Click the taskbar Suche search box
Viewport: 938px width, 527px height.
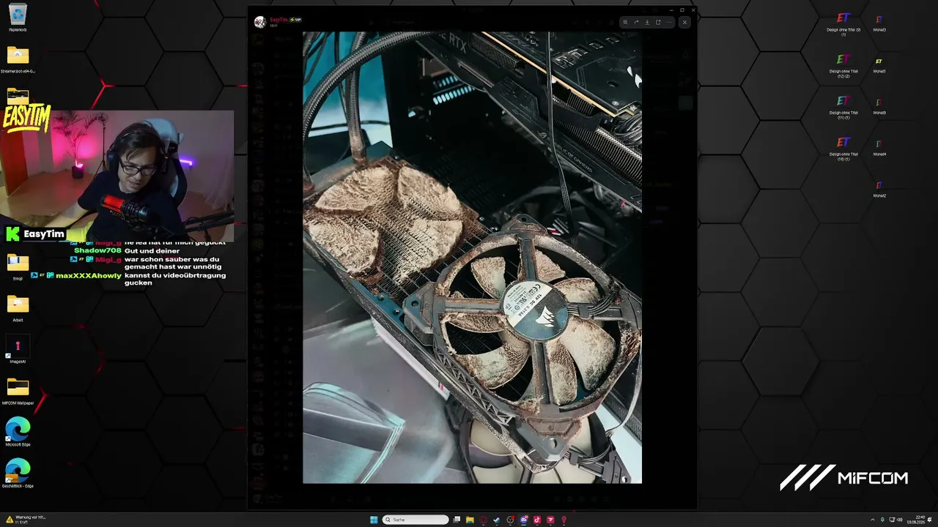click(416, 520)
